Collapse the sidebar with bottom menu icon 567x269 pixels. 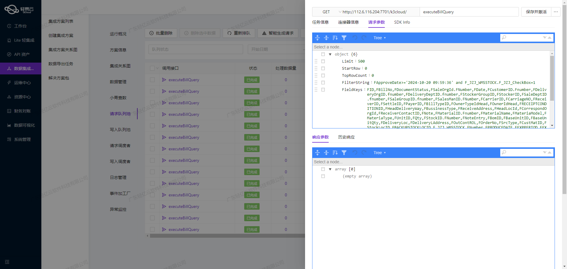tap(7, 262)
